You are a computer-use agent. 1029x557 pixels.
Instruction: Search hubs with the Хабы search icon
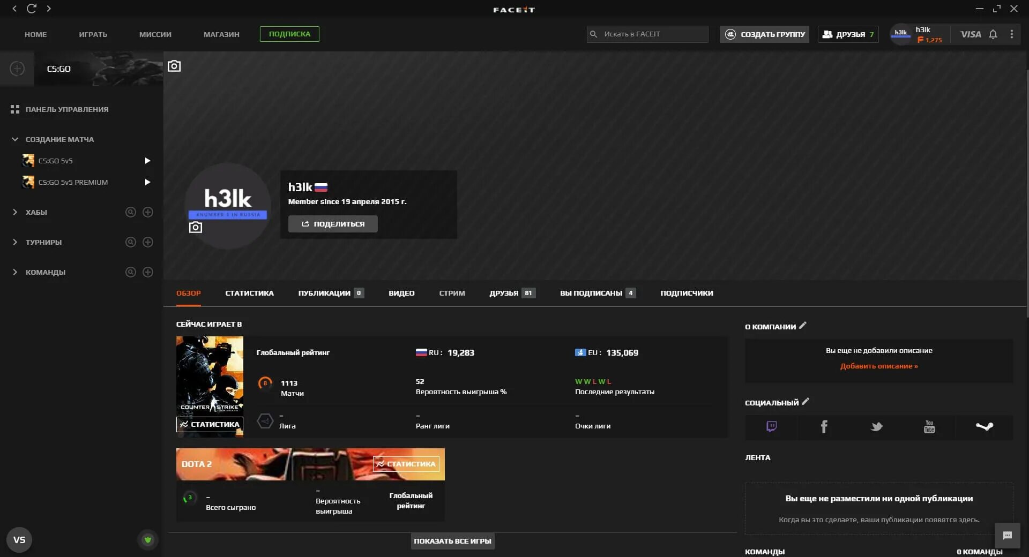[x=131, y=212]
